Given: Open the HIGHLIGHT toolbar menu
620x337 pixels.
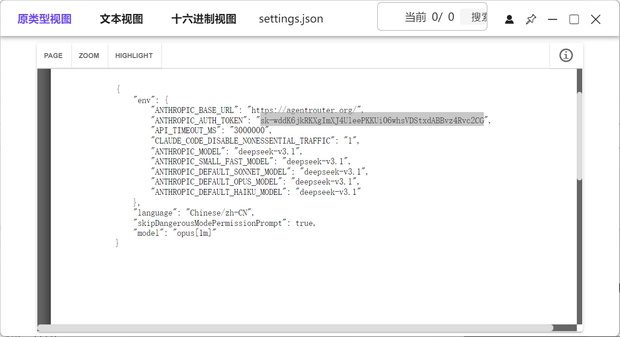Looking at the screenshot, I should (134, 56).
